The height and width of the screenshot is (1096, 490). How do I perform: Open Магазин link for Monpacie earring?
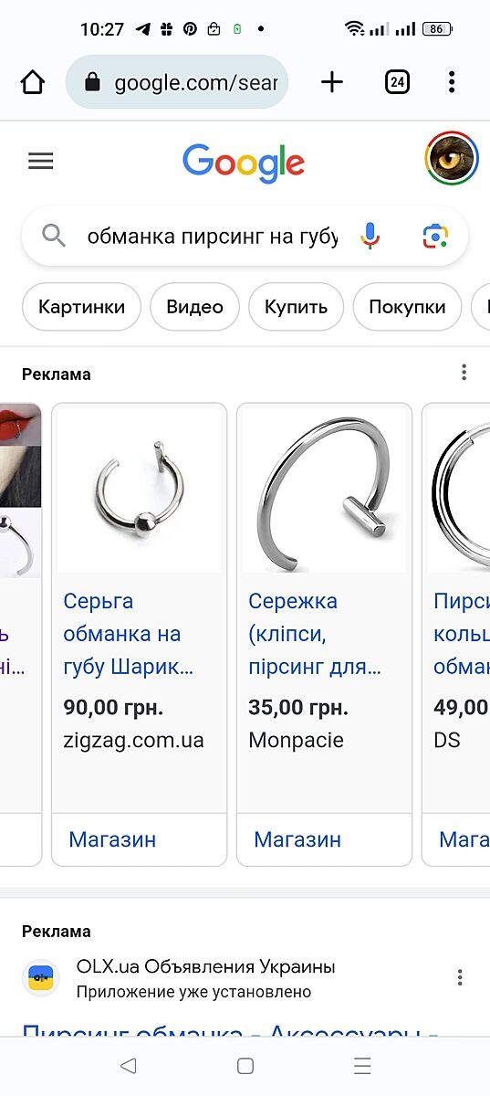coord(297,838)
